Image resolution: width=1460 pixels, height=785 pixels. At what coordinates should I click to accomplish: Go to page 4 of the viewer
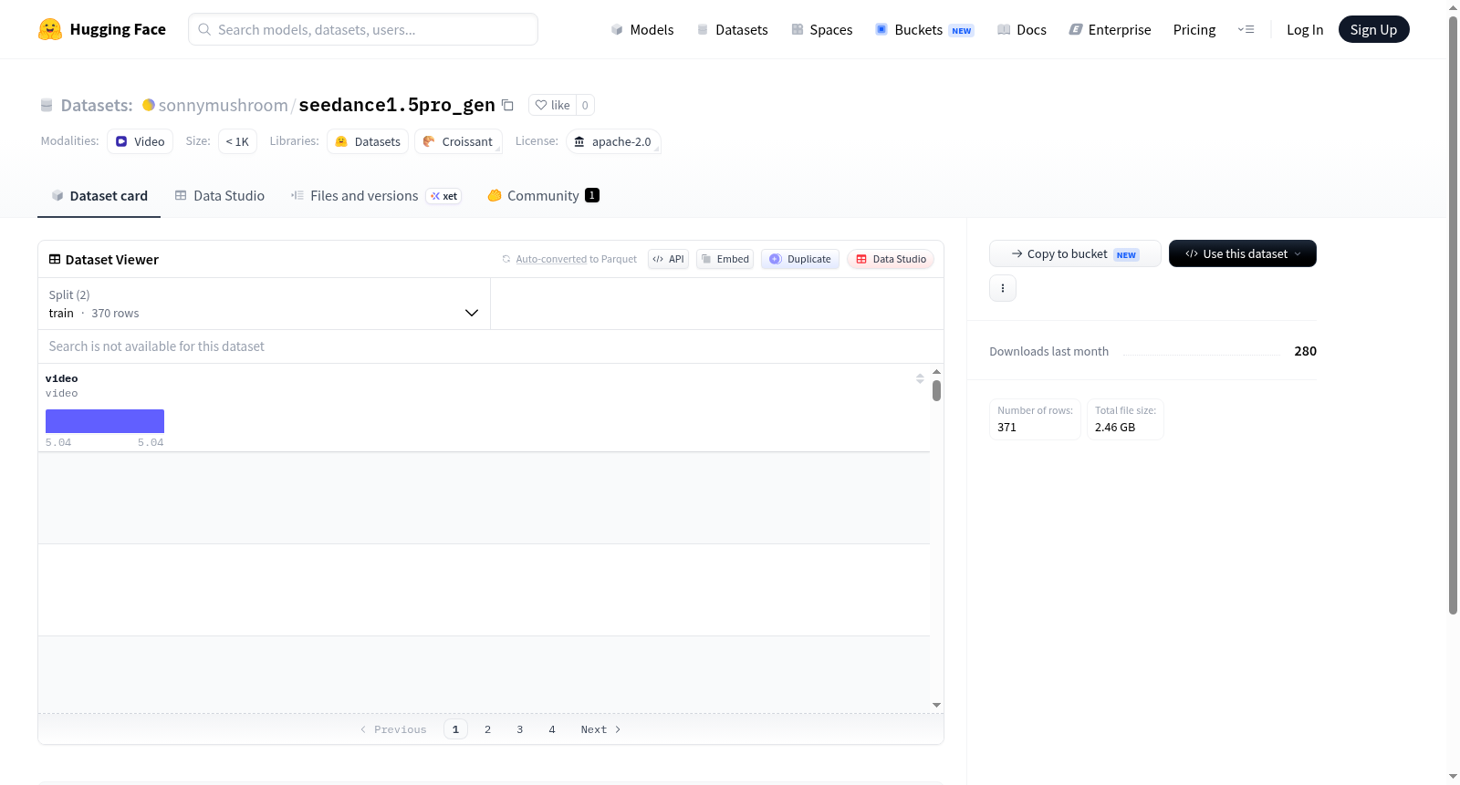(x=552, y=729)
